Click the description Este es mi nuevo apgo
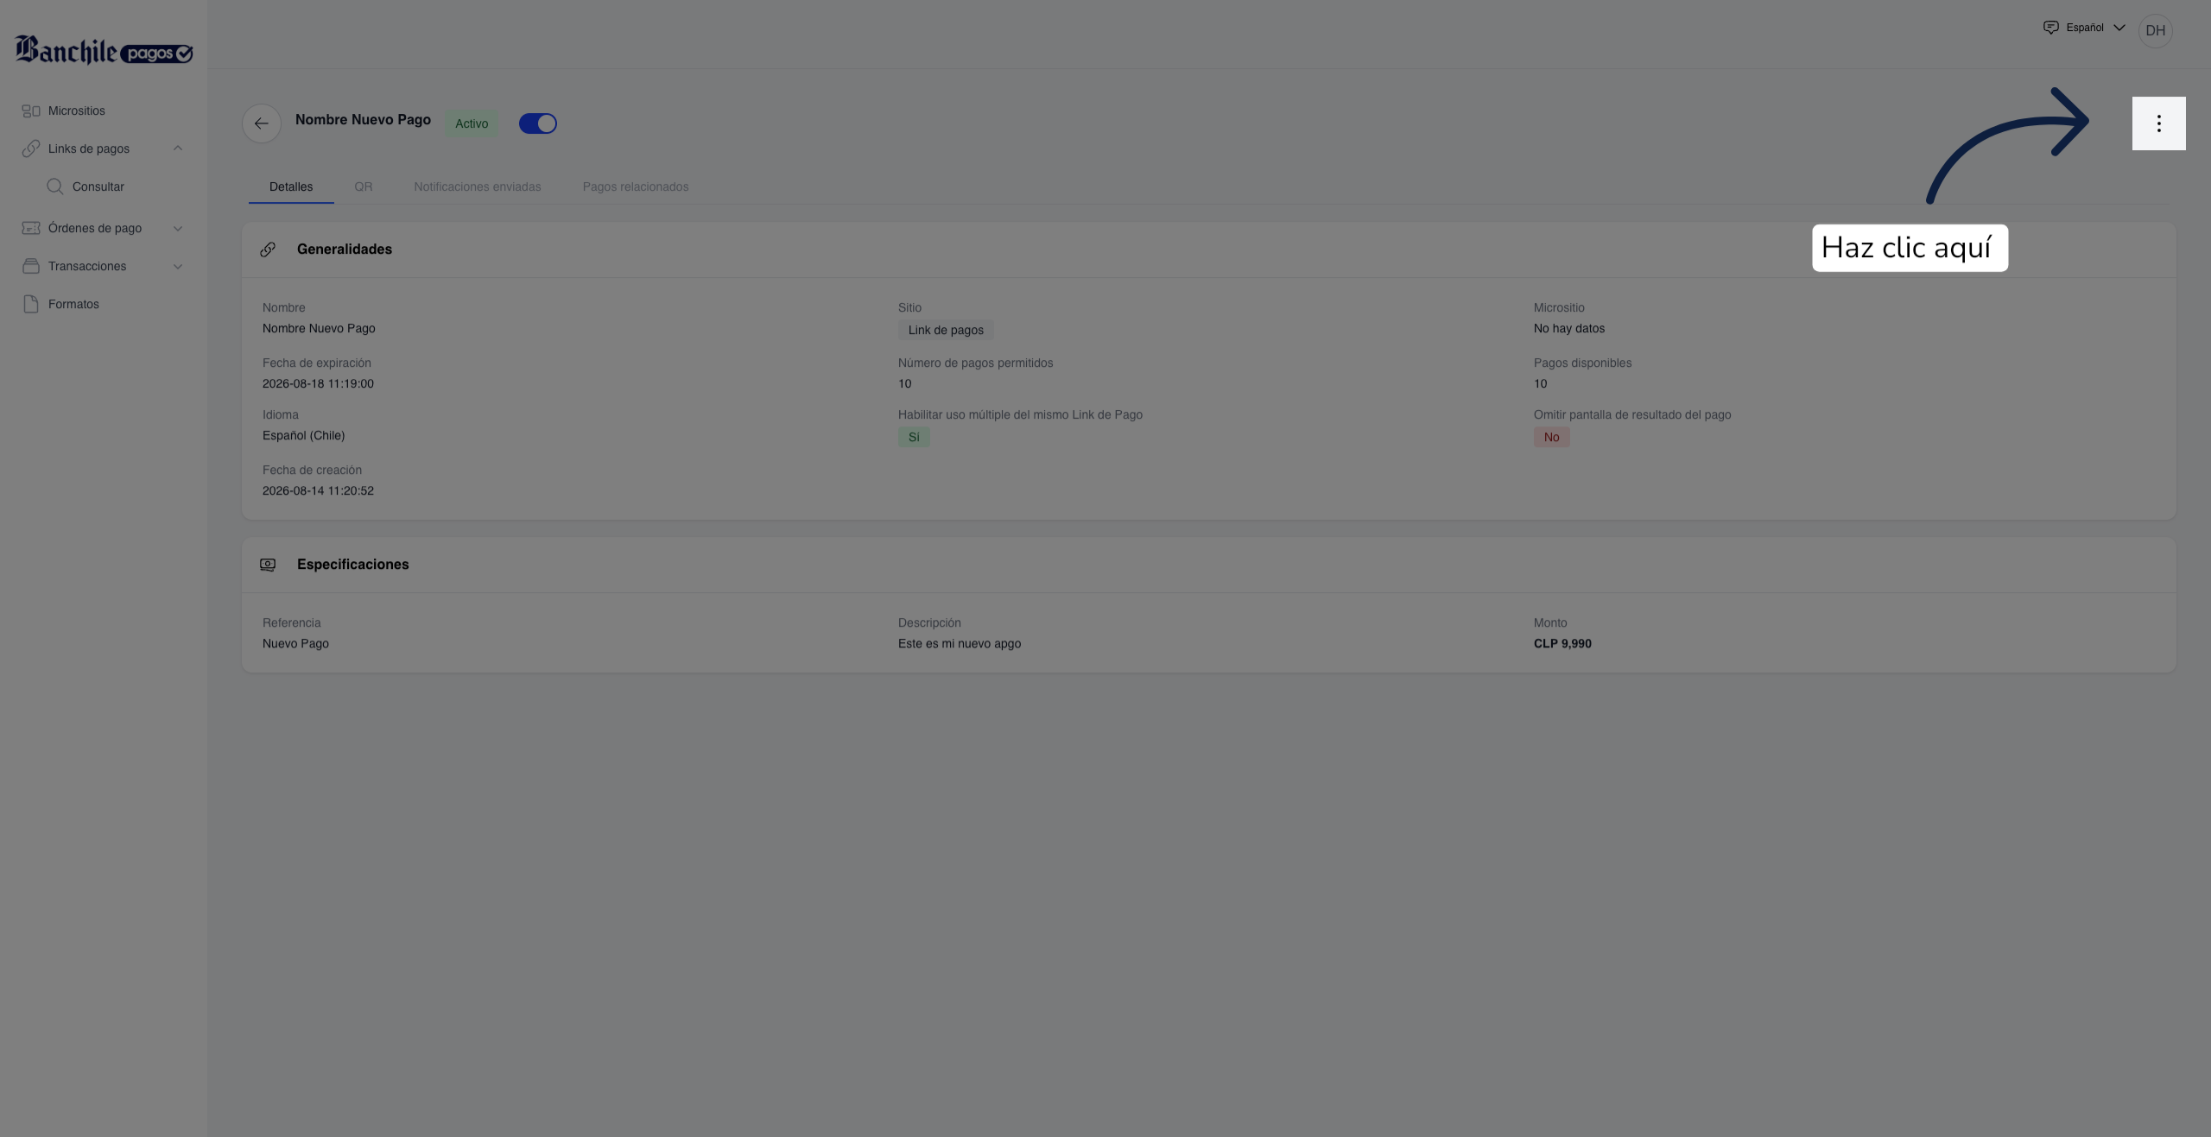2211x1137 pixels. point(959,643)
